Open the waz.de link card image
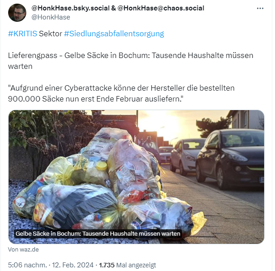Image resolution: width=275 pixels, height=271 pixels. 136,177
